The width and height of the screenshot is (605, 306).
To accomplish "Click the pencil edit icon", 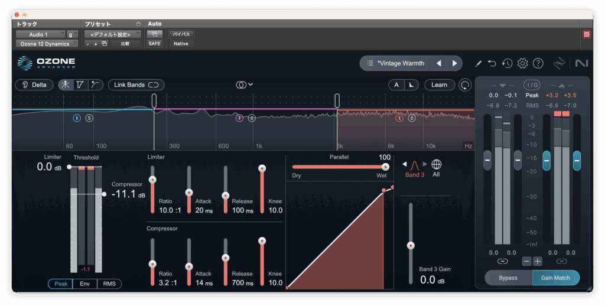I will 478,63.
